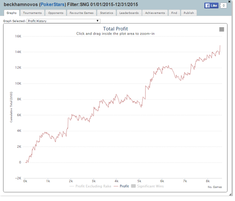This screenshot has width=235, height=201.
Task: Click the zoom-in instruction subtitle
Action: coord(115,34)
